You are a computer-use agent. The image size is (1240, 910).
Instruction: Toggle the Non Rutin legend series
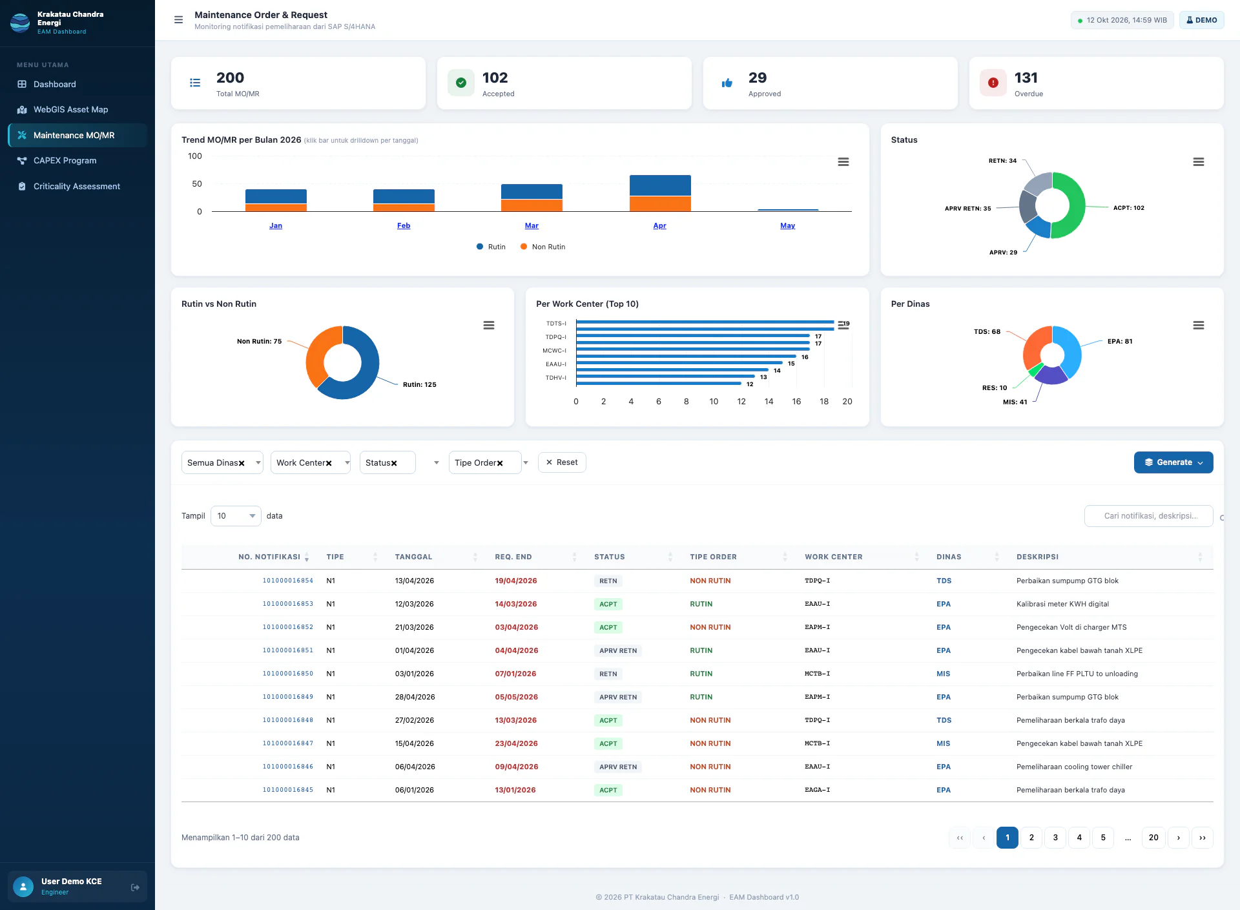click(x=542, y=247)
